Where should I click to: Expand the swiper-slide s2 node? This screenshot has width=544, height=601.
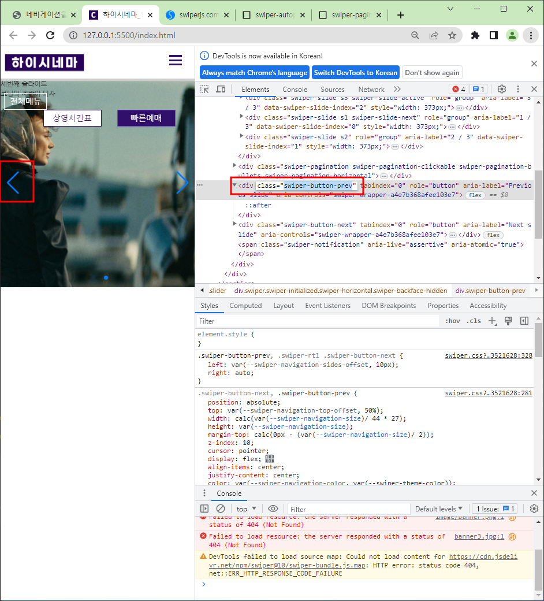241,136
